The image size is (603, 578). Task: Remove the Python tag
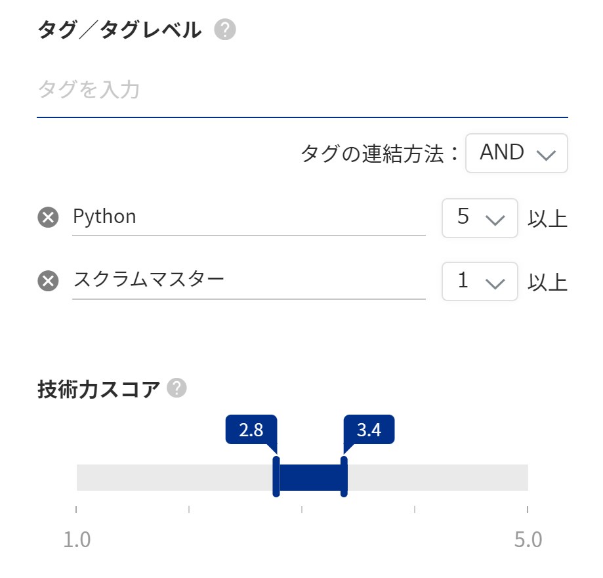(48, 217)
